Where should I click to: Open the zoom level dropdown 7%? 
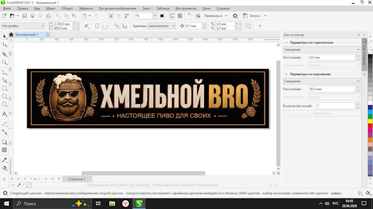155,16
